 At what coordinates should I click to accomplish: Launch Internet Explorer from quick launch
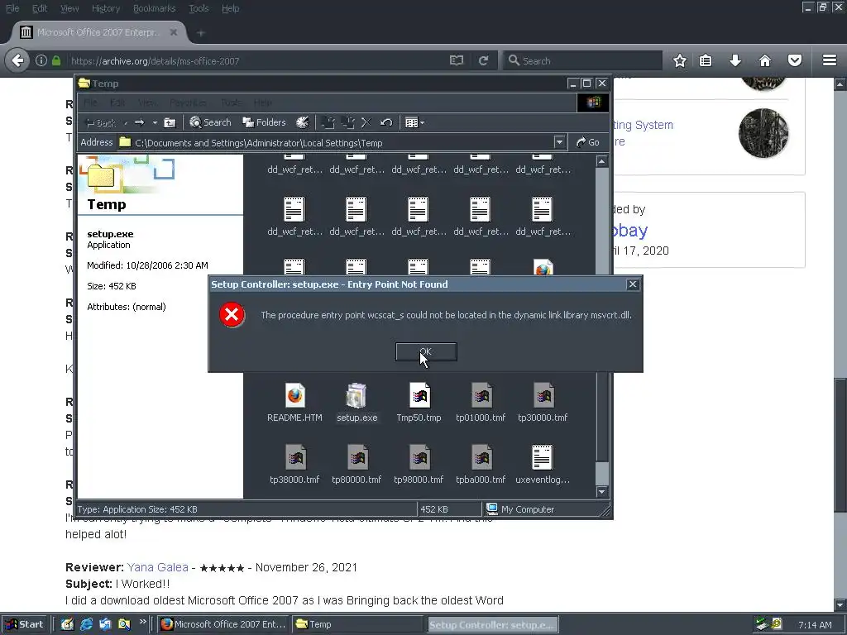pyautogui.click(x=86, y=624)
